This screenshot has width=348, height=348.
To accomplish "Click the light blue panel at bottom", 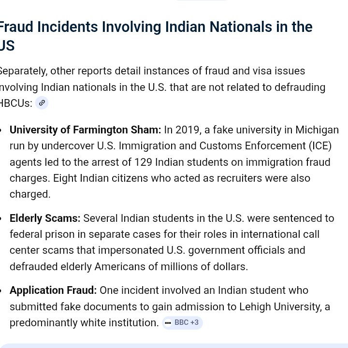I will [x=174, y=345].
